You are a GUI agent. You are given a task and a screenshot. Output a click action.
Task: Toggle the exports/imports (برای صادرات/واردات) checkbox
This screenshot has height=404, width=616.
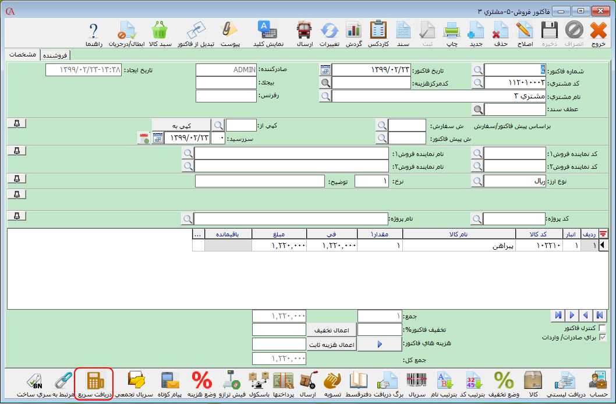pyautogui.click(x=602, y=337)
